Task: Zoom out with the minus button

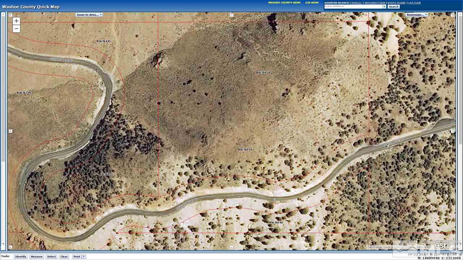Action: click(x=16, y=29)
